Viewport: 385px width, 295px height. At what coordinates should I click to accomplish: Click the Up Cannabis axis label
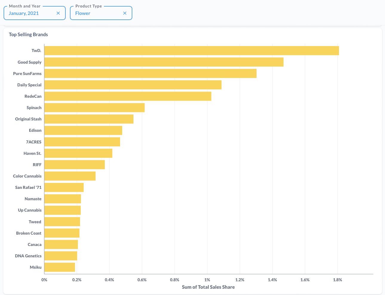[30, 210]
